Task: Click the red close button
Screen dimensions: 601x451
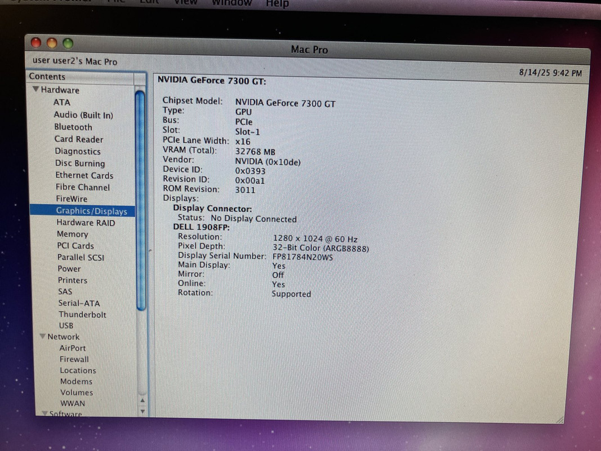Action: tap(35, 43)
